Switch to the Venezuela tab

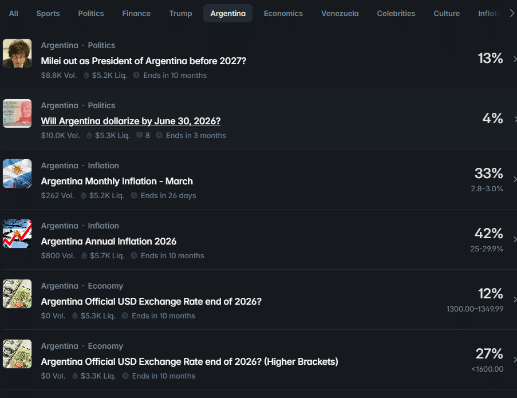[340, 13]
